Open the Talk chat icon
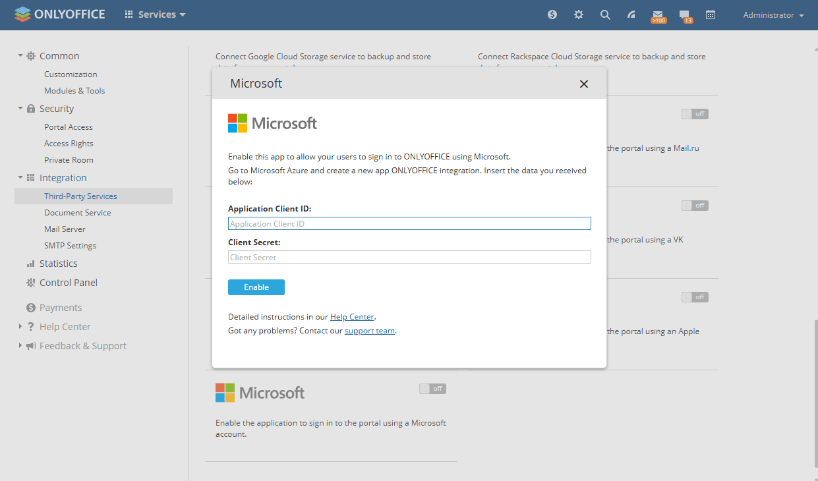Viewport: 818px width, 481px height. click(685, 16)
